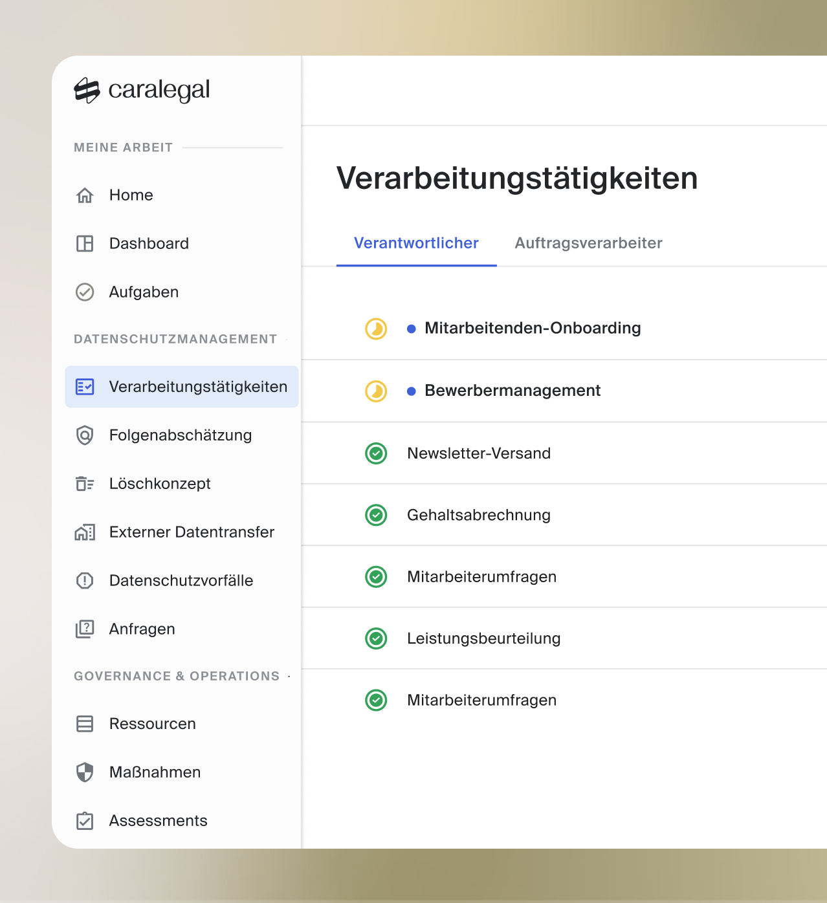Viewport: 827px width, 903px height.
Task: Open Ressourcen in the sidebar
Action: [182, 724]
